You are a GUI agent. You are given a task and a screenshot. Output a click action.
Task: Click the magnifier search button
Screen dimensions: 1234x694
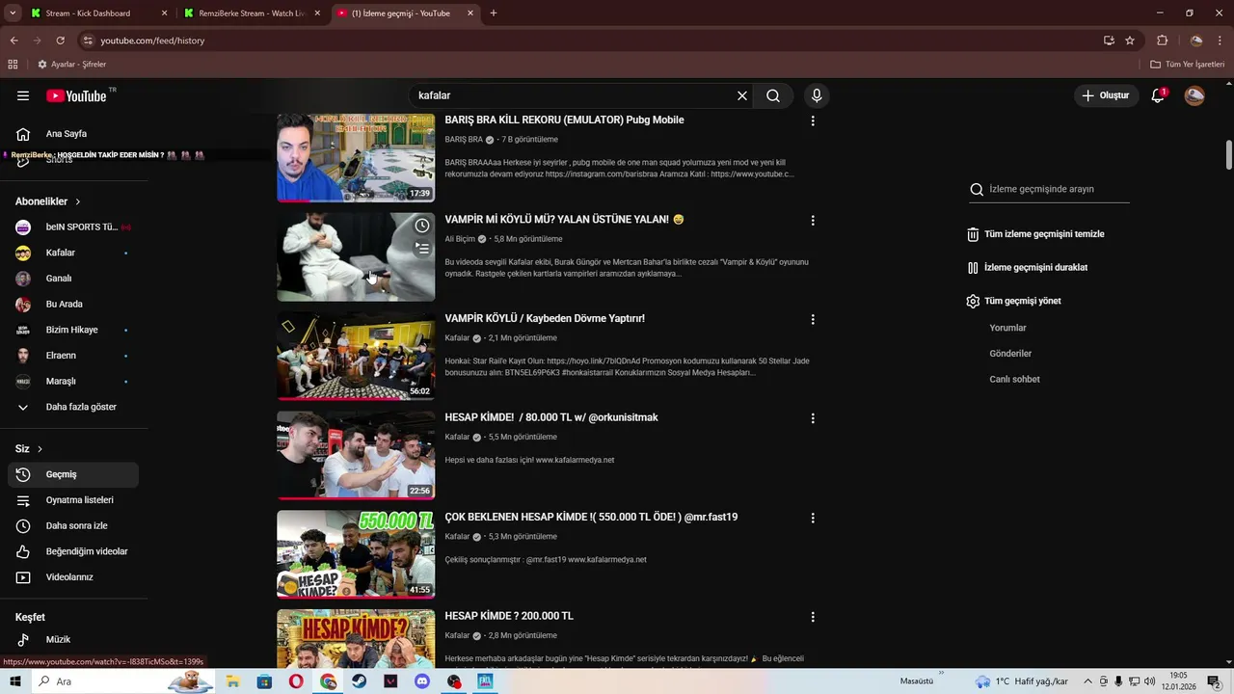773,95
